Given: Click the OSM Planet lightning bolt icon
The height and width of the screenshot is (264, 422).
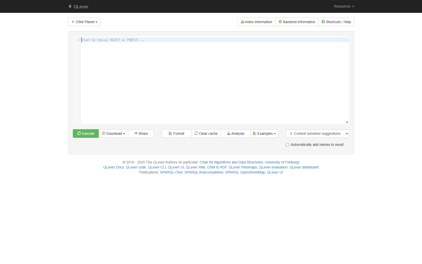Looking at the screenshot, I should click(73, 22).
